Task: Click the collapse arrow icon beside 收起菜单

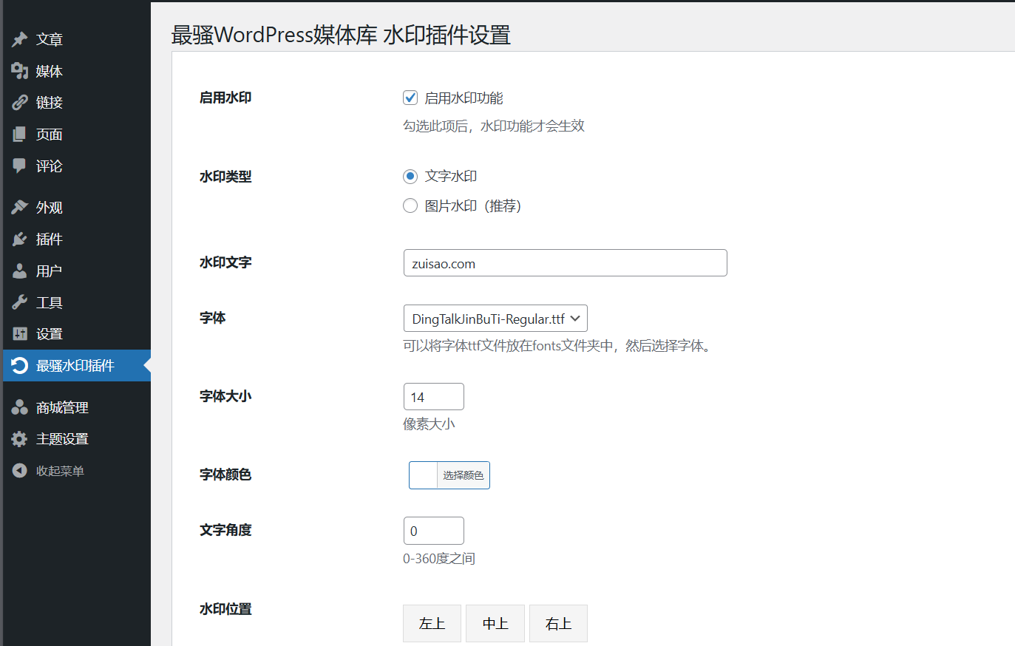Action: coord(19,471)
